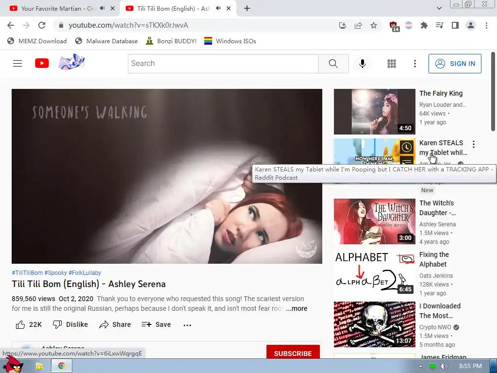Open the three-dot menu for Karen STEALS video

tap(474, 144)
